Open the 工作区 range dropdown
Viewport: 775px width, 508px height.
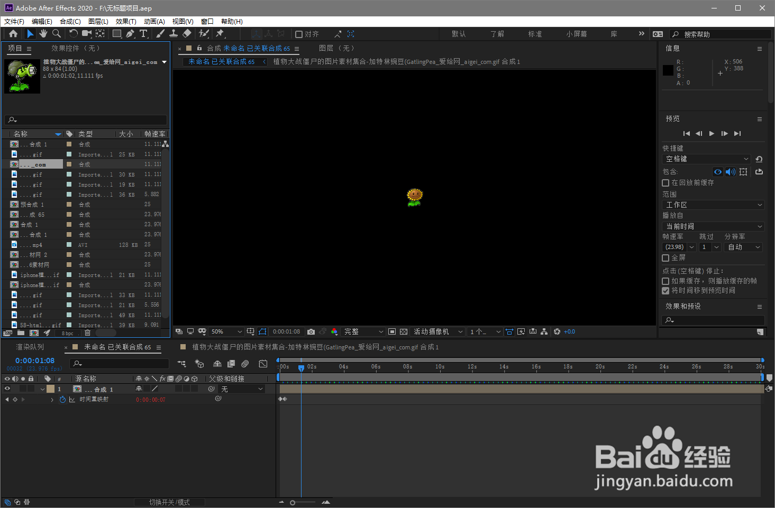(x=713, y=205)
